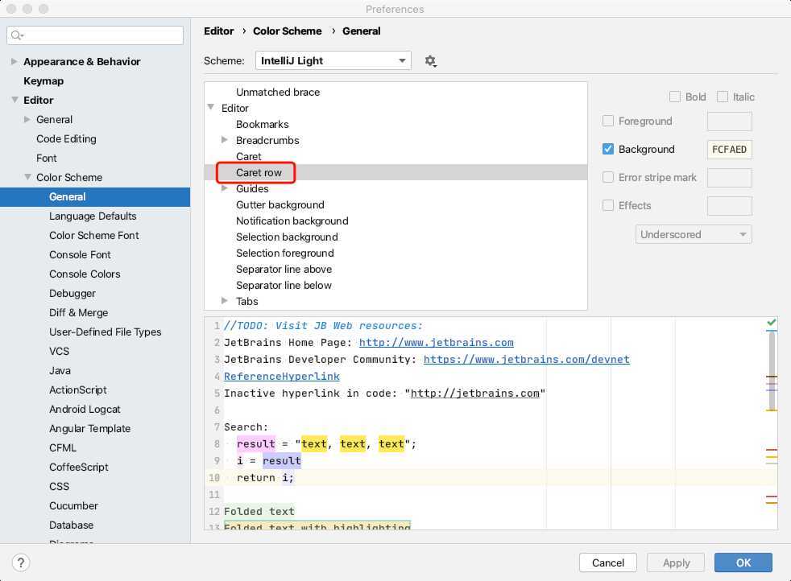Select Selection foreground item
The image size is (791, 581).
tap(285, 253)
